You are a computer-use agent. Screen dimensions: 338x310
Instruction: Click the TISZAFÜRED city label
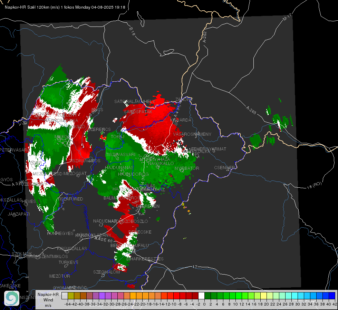point(71,199)
